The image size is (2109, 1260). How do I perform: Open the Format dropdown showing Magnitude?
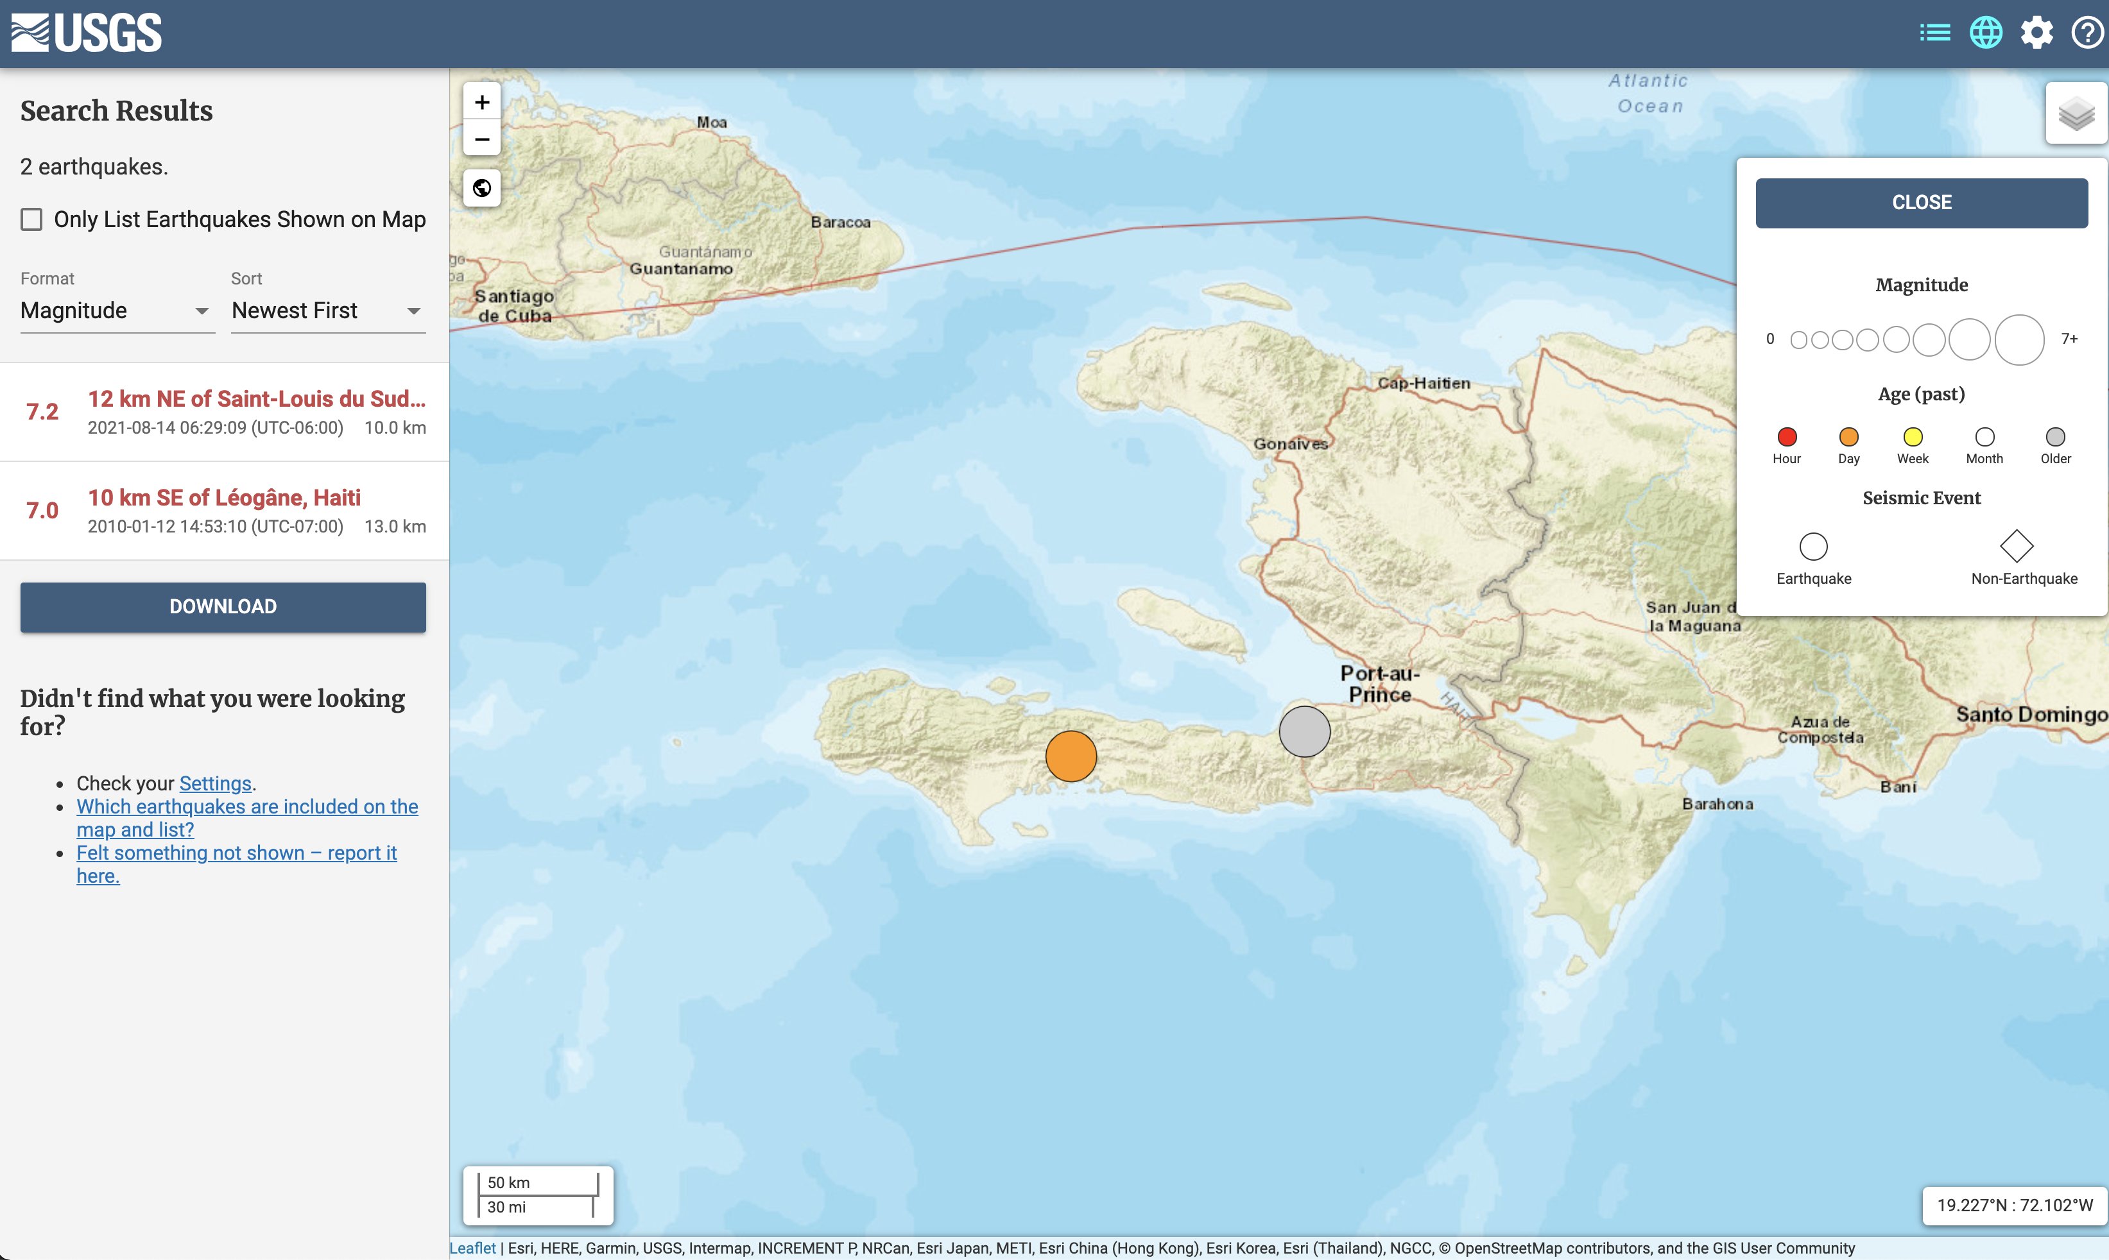click(116, 311)
